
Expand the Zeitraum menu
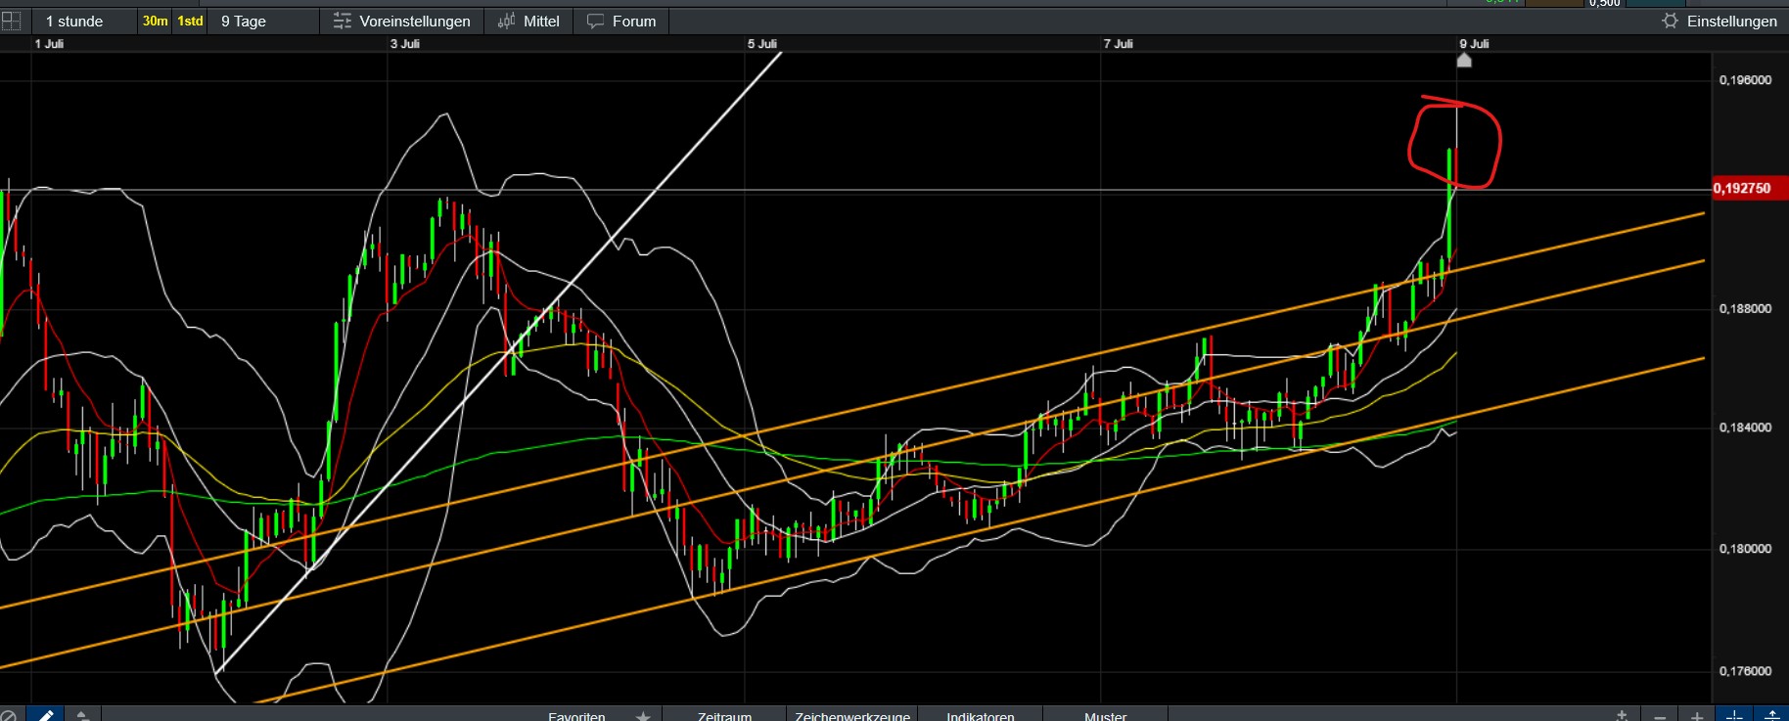[724, 715]
